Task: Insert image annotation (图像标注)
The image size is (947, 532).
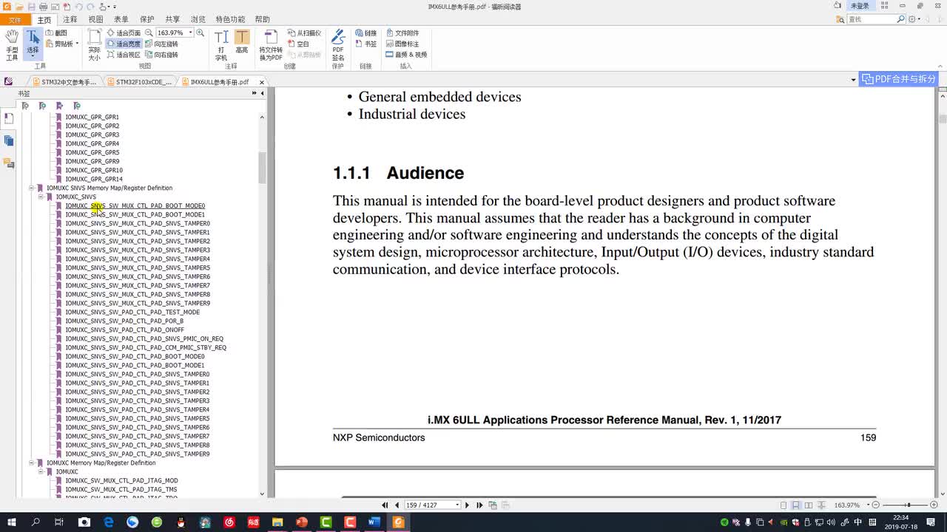Action: point(402,44)
